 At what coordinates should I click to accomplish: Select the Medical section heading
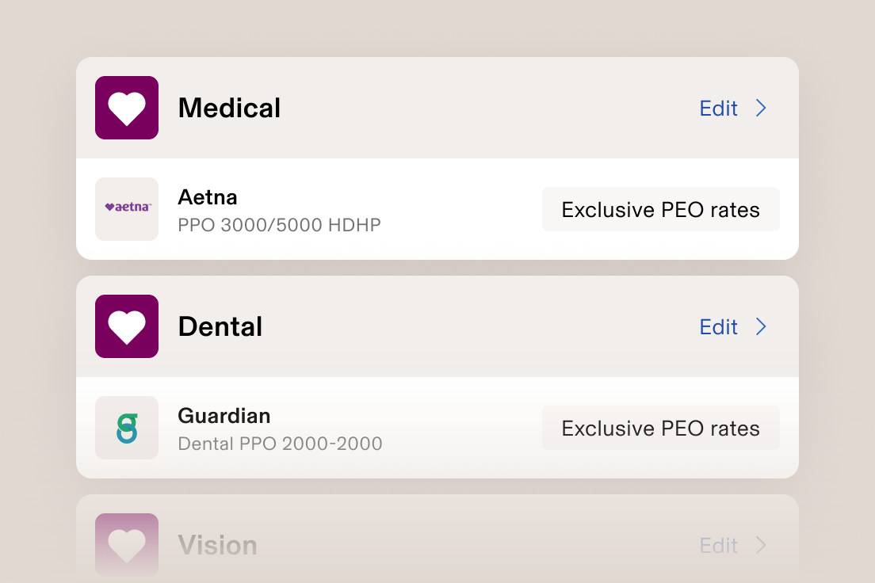[x=229, y=108]
